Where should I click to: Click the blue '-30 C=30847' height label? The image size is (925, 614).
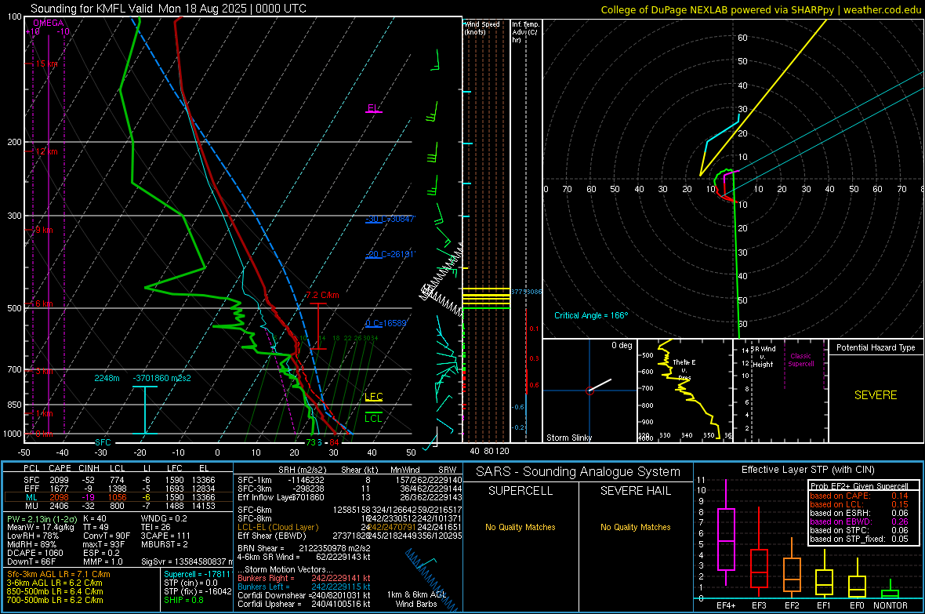click(x=390, y=219)
